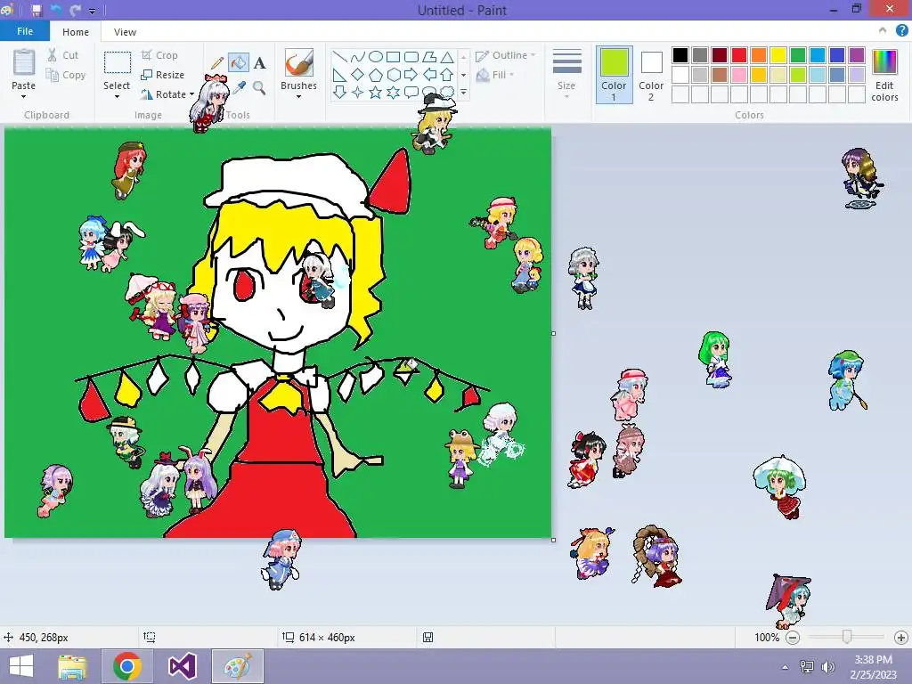Open Visual Studio from taskbar

point(182,666)
